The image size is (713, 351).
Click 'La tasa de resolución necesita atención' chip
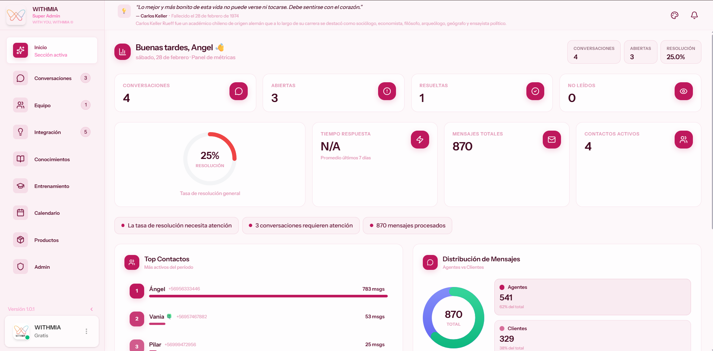tap(176, 226)
